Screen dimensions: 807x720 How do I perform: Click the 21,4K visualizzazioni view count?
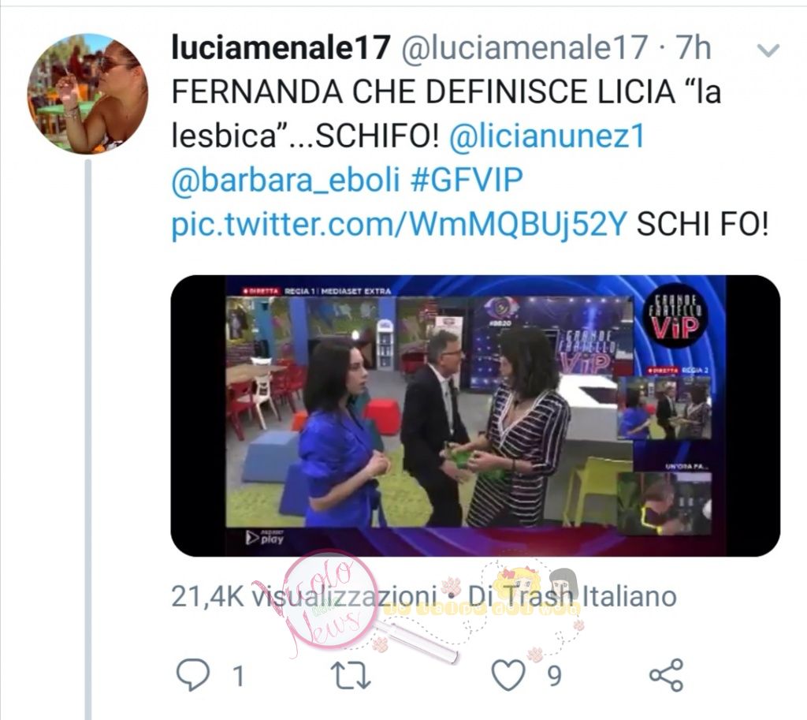click(303, 596)
